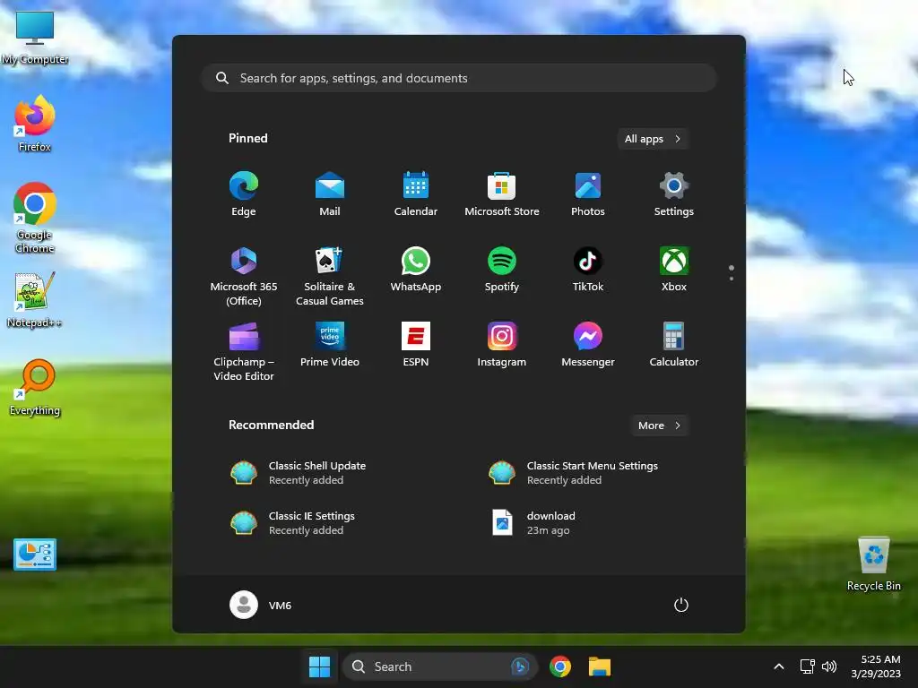Open Messenger

pos(588,345)
